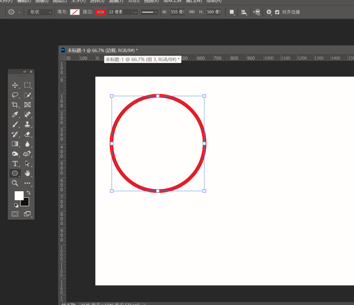Open the Window menu
The image size is (354, 305).
coord(194,1)
